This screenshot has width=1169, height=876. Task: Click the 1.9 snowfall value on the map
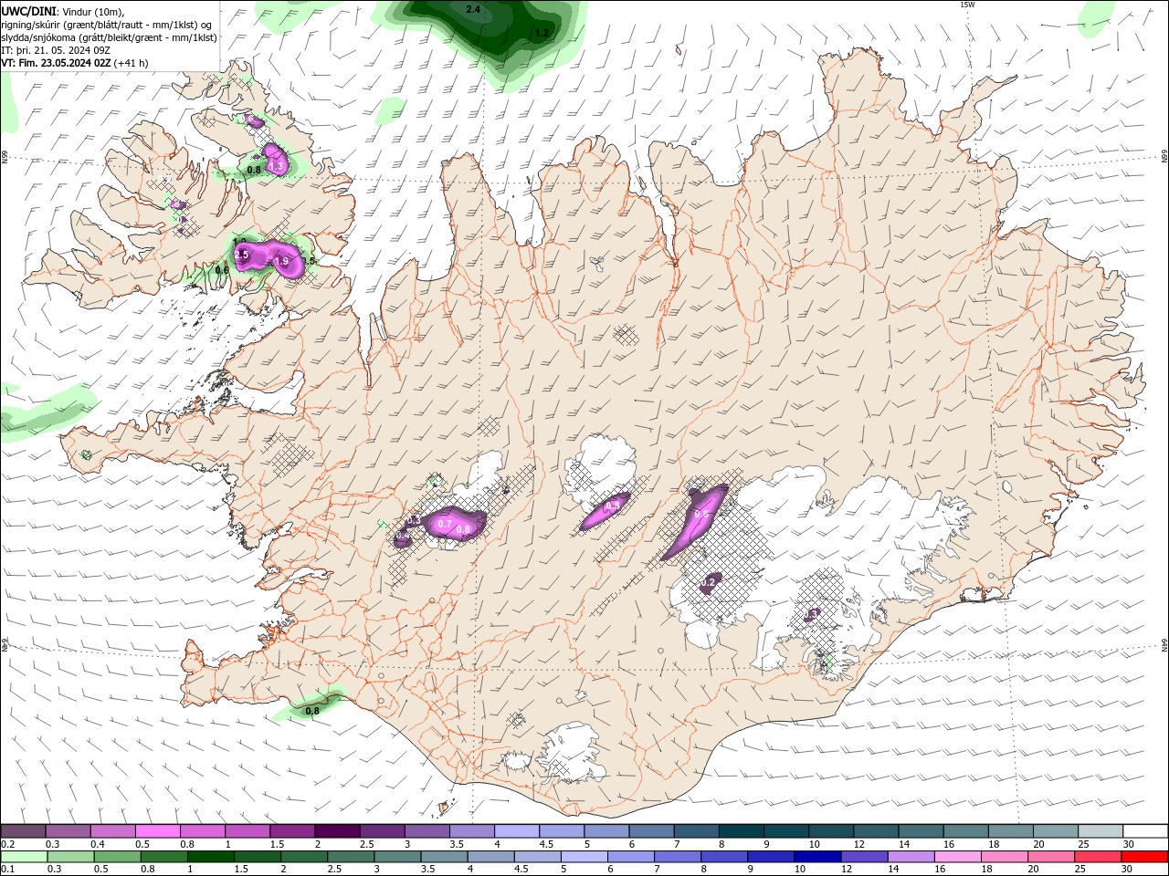[282, 261]
